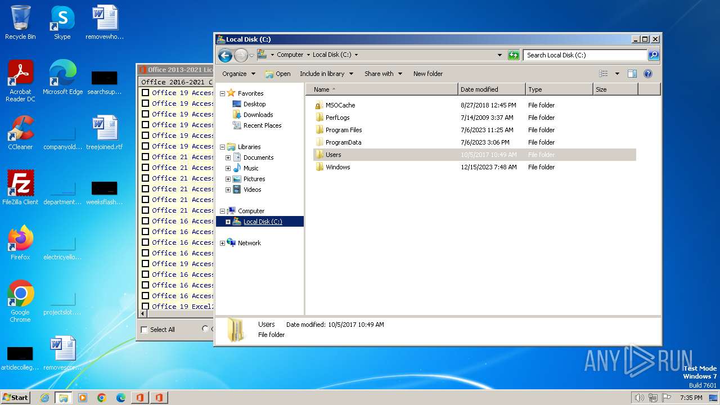The width and height of the screenshot is (720, 405).
Task: Select FileZilla Client desktop icon
Action: click(x=20, y=188)
